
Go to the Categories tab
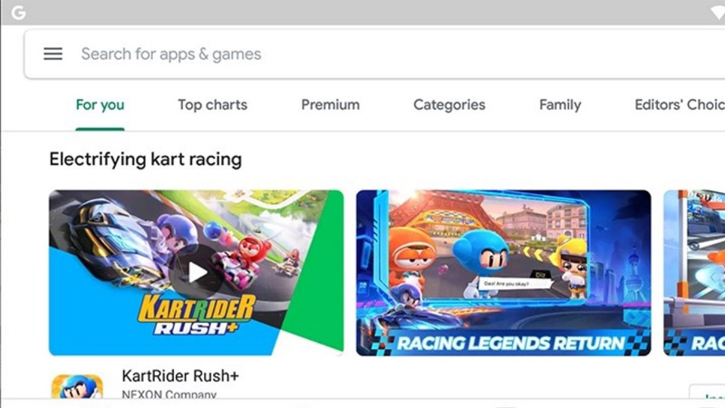(x=449, y=105)
